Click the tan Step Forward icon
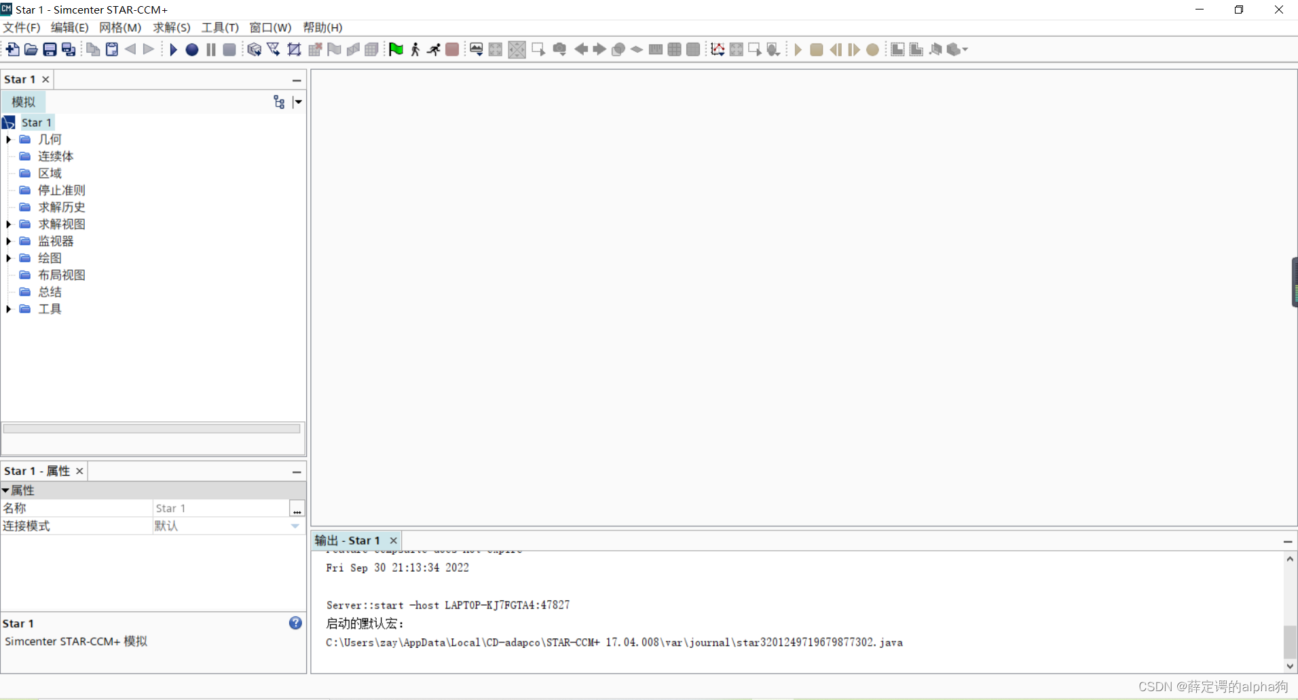 854,50
